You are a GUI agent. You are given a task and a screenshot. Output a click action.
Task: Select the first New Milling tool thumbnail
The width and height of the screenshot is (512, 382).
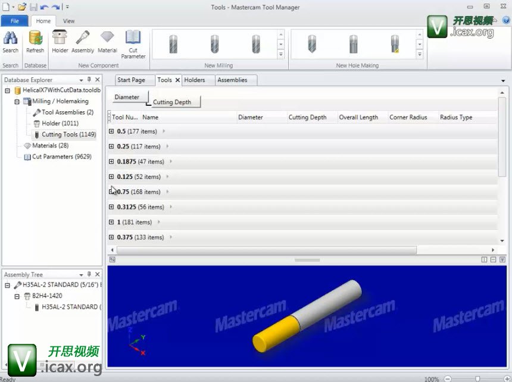coord(173,44)
